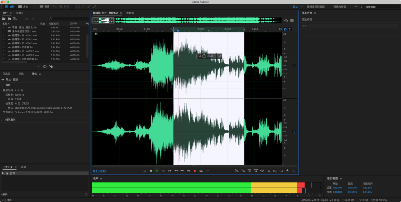Toggle loop playback in transport
This screenshot has height=202, width=401.
pyautogui.click(x=201, y=171)
